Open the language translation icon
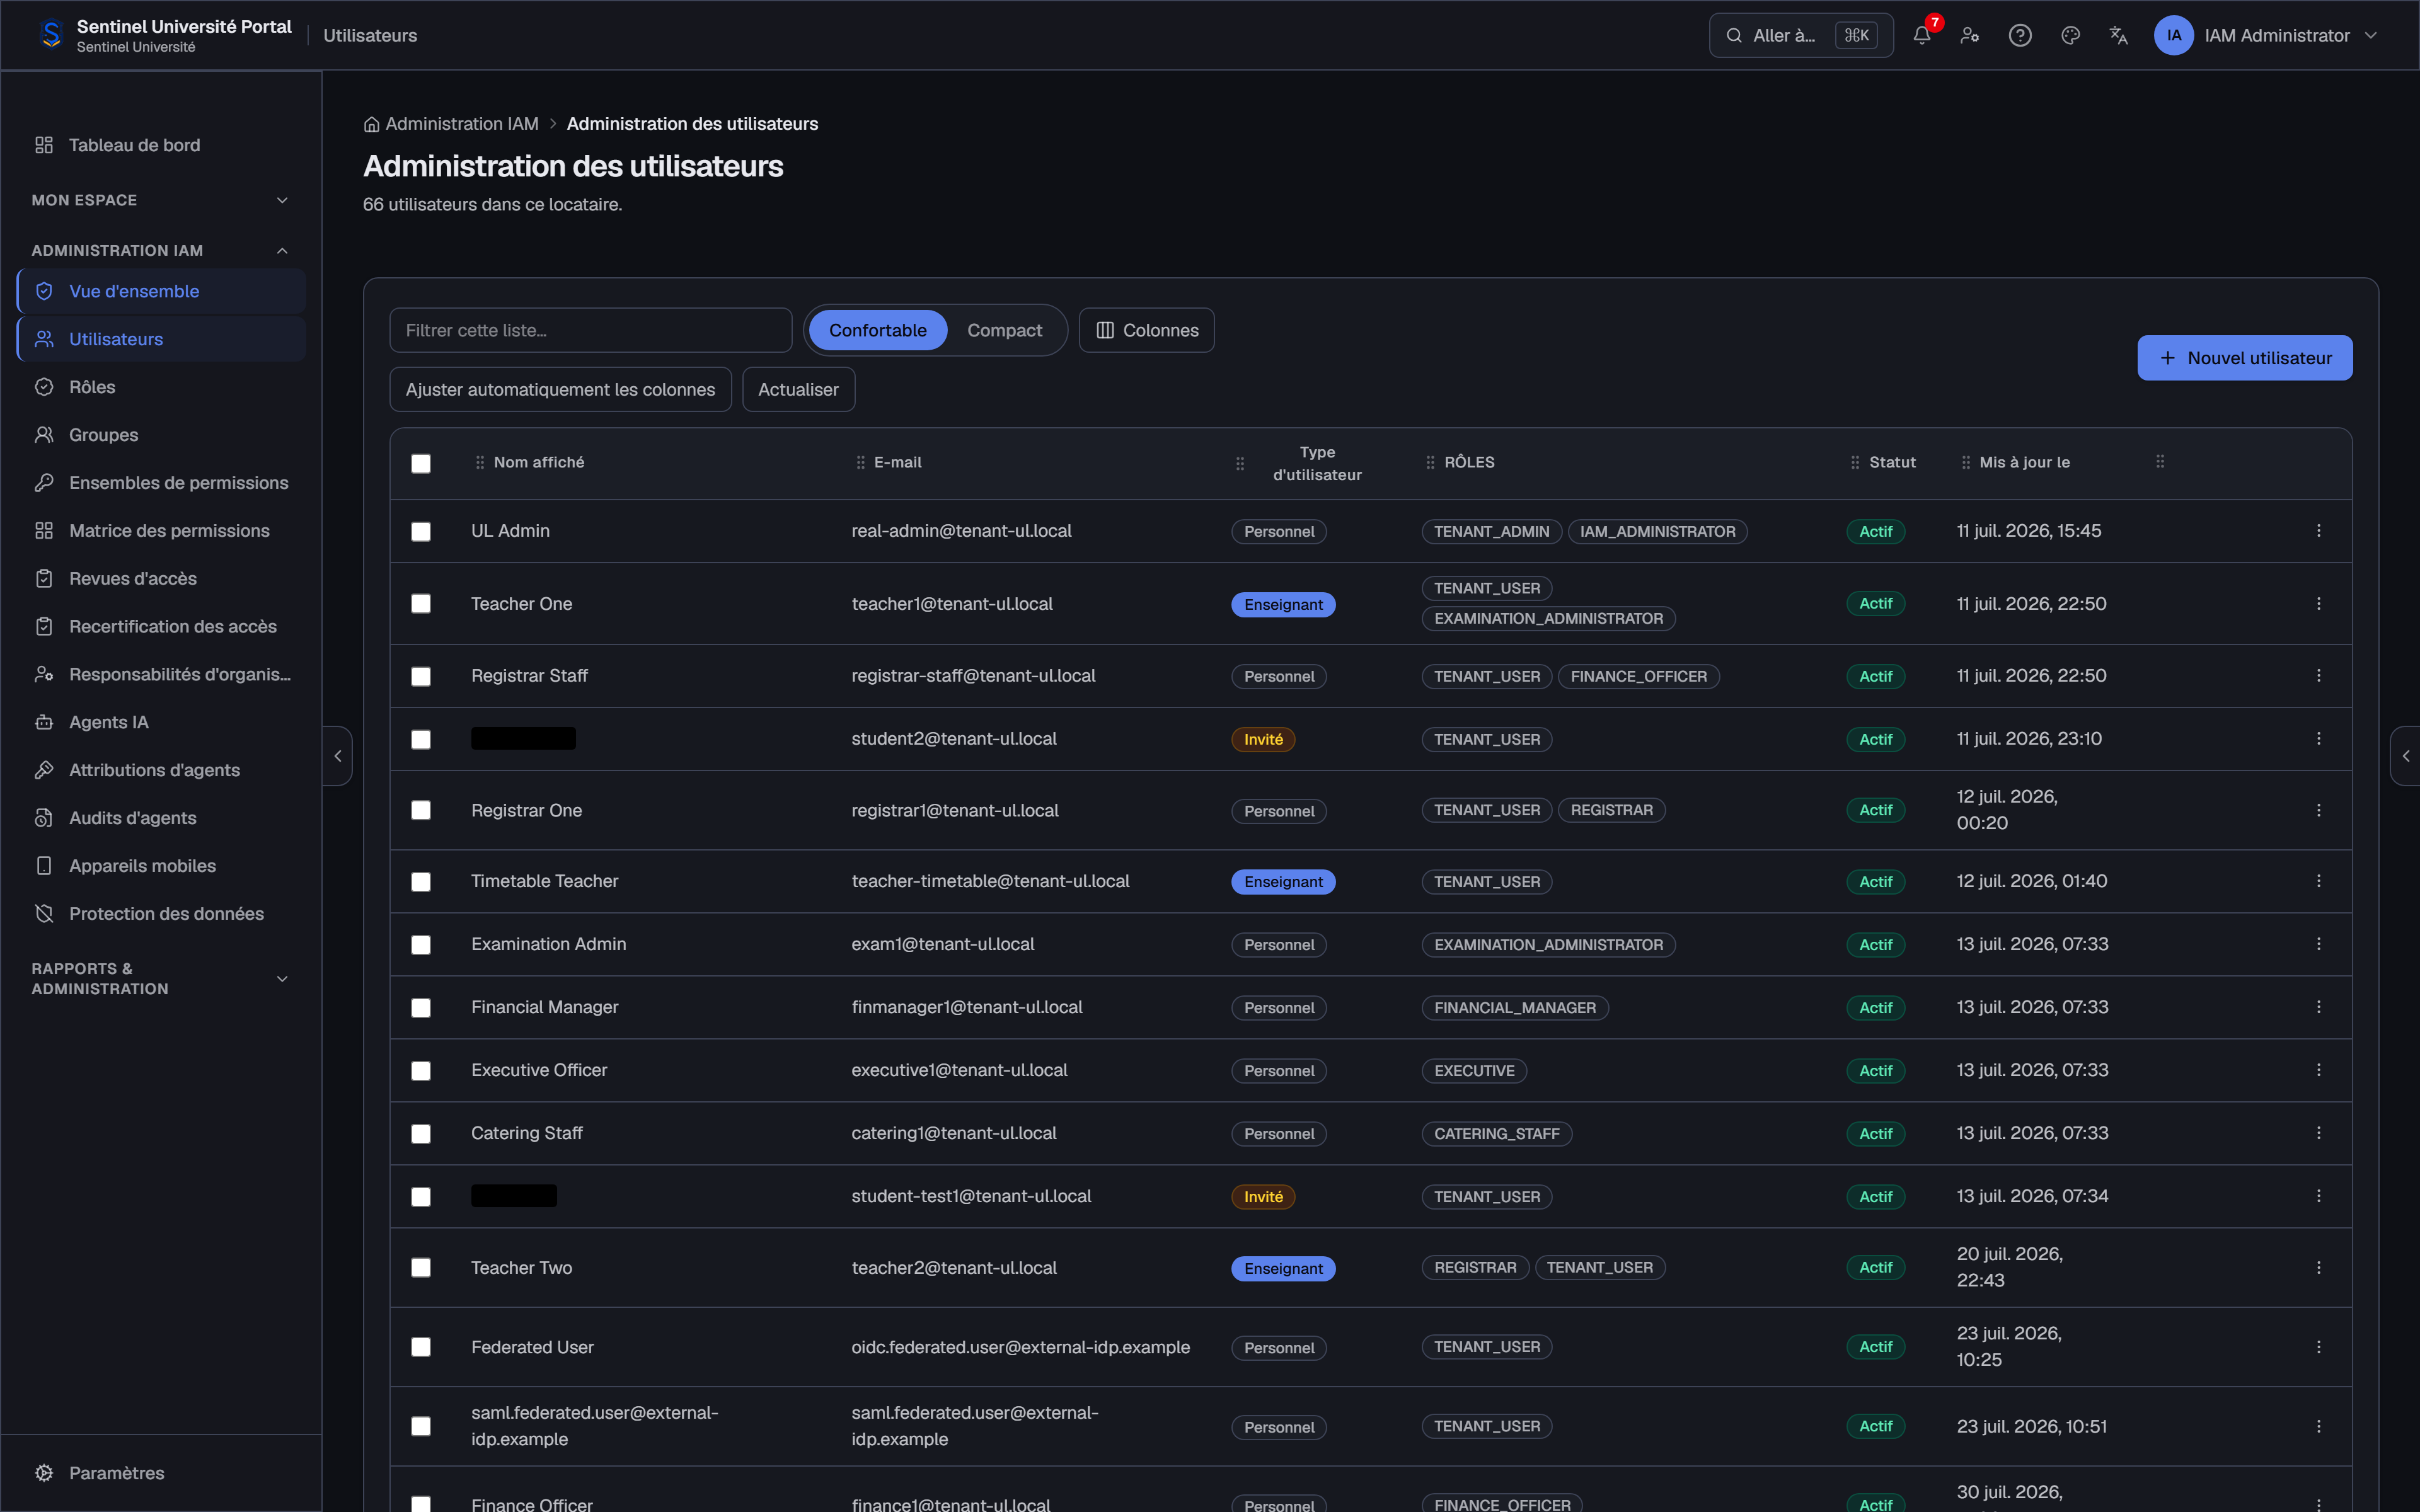The image size is (2420, 1512). tap(2118, 35)
